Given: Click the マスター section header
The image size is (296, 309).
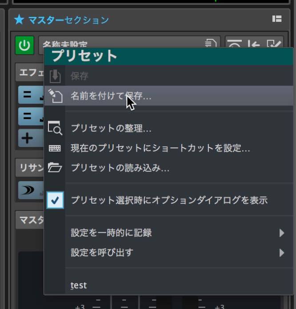Looking at the screenshot, I should tap(30, 220).
